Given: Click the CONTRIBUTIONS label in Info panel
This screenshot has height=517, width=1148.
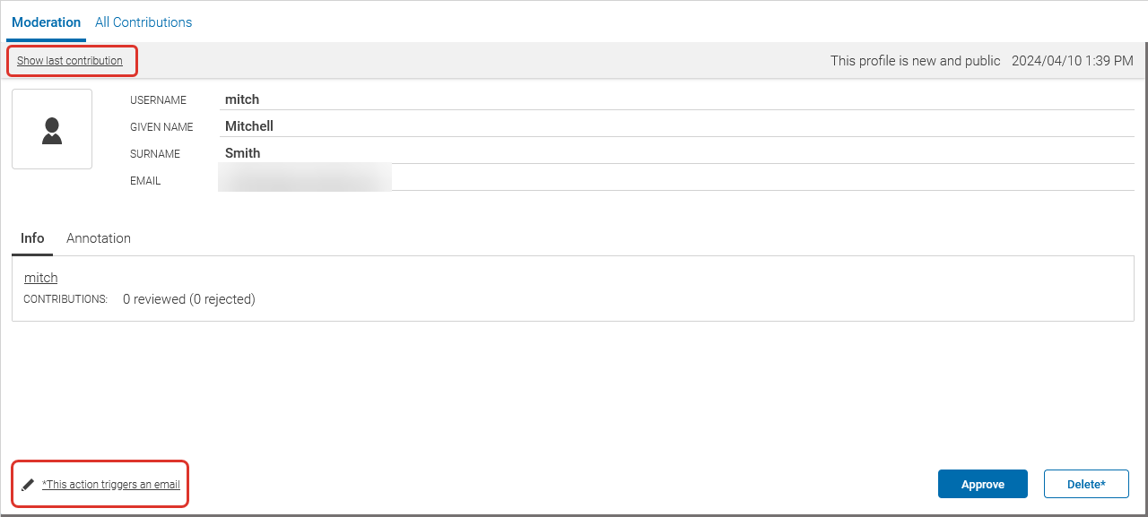Looking at the screenshot, I should [65, 299].
